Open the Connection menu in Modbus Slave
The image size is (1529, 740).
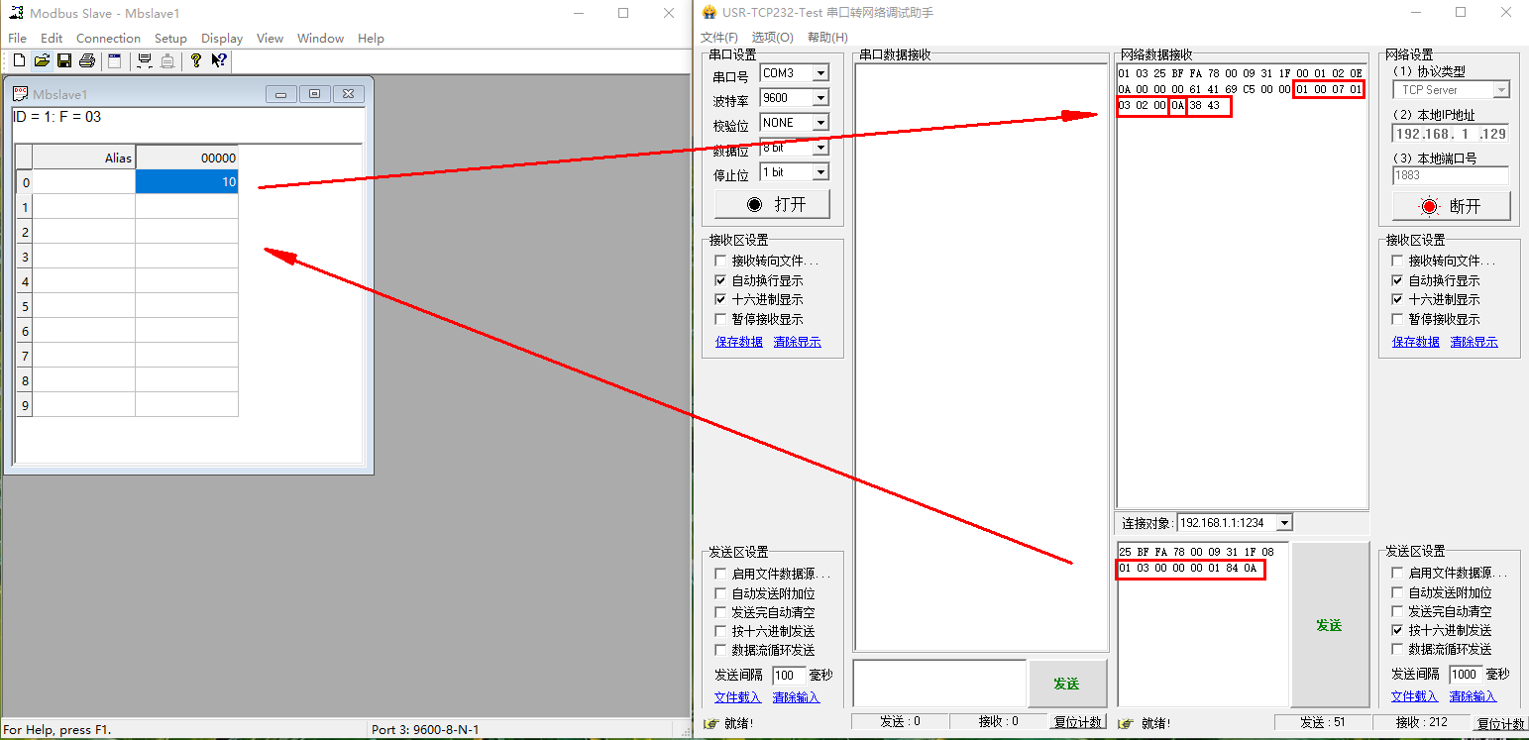(108, 39)
